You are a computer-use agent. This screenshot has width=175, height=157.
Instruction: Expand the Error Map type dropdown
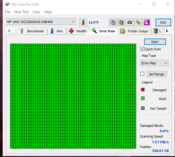point(154,63)
